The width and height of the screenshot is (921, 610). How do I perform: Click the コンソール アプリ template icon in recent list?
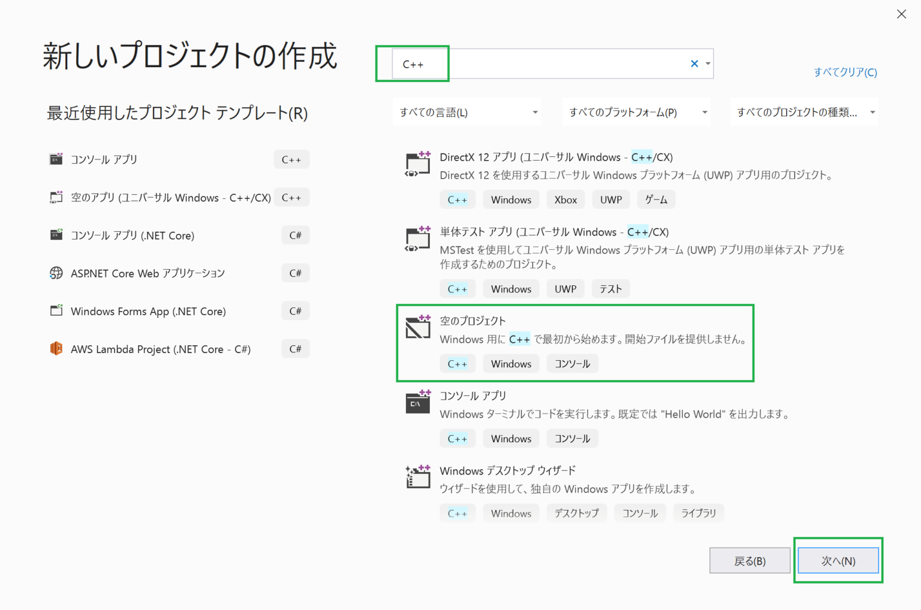click(x=56, y=159)
